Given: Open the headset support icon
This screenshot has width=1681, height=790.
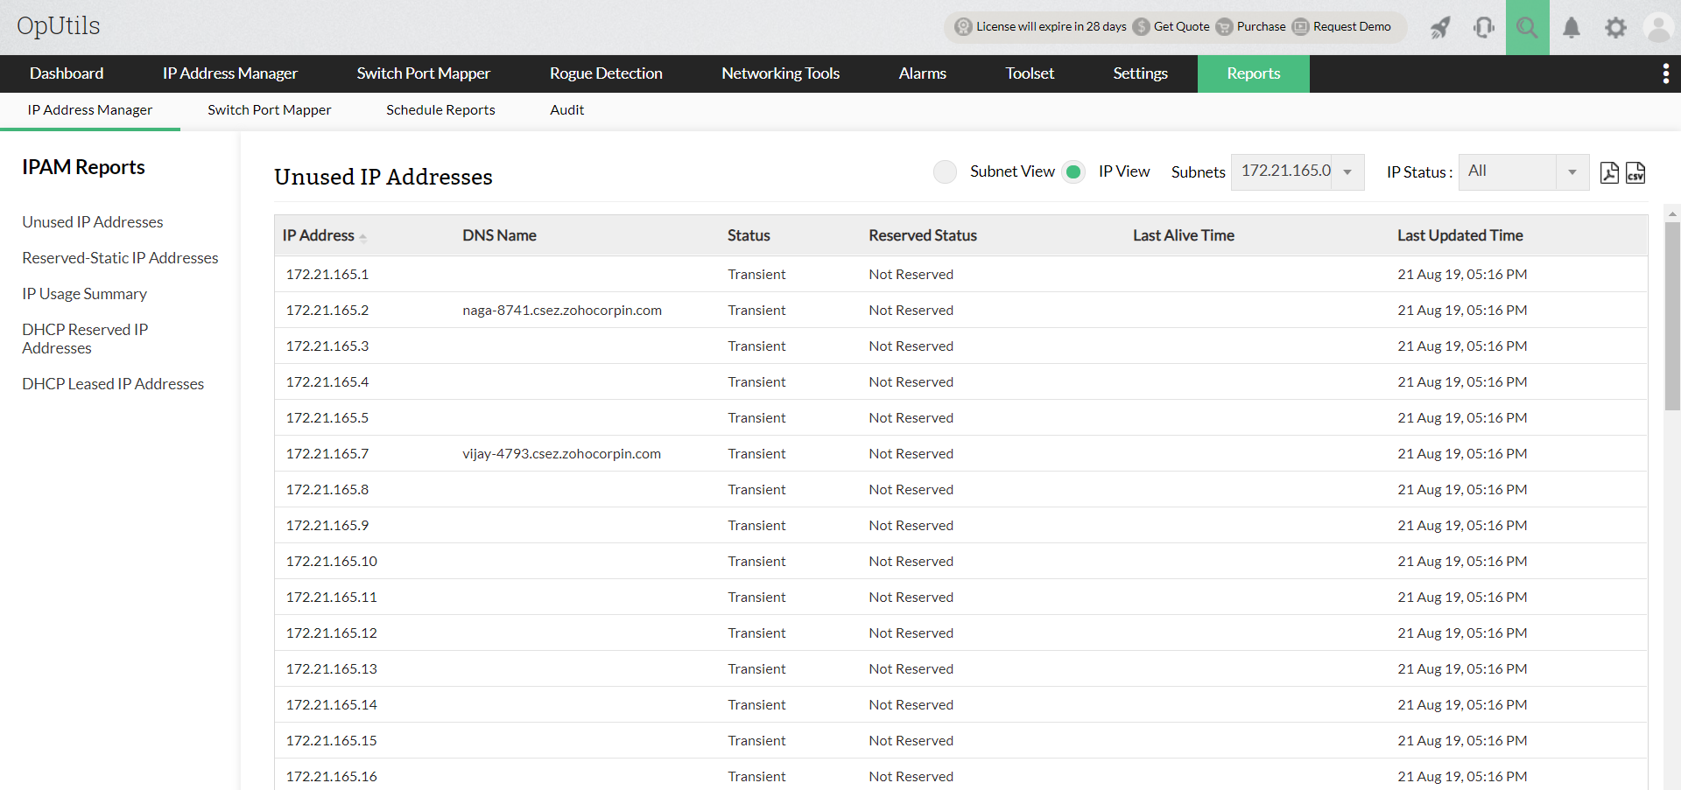Looking at the screenshot, I should point(1484,27).
